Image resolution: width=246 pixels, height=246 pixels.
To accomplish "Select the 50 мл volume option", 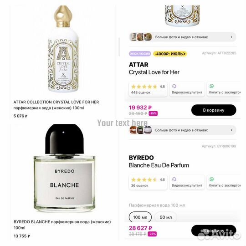I will (166, 217).
